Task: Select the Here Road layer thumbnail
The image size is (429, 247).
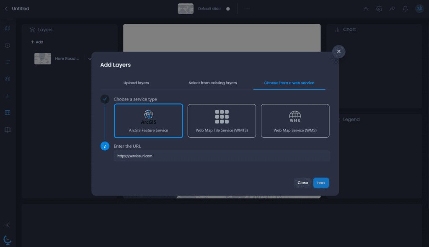Action: click(x=43, y=59)
